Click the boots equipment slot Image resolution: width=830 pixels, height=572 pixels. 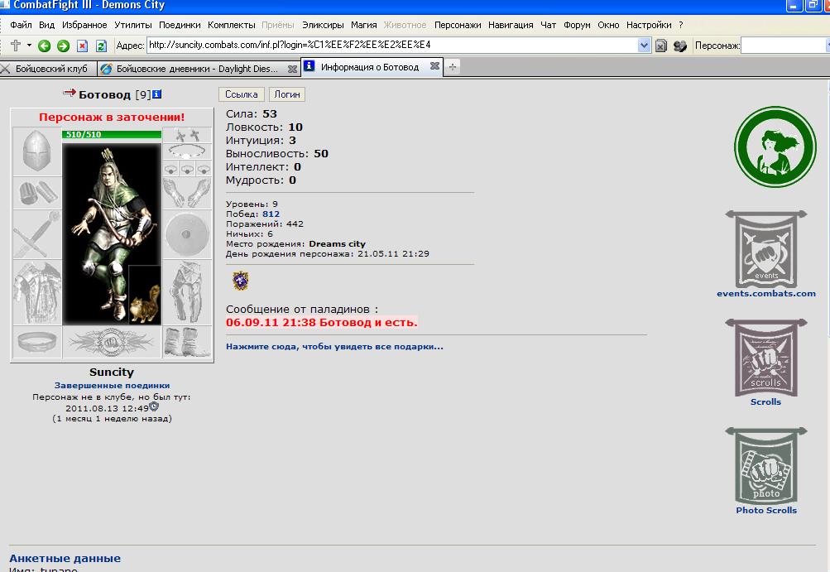click(x=187, y=342)
